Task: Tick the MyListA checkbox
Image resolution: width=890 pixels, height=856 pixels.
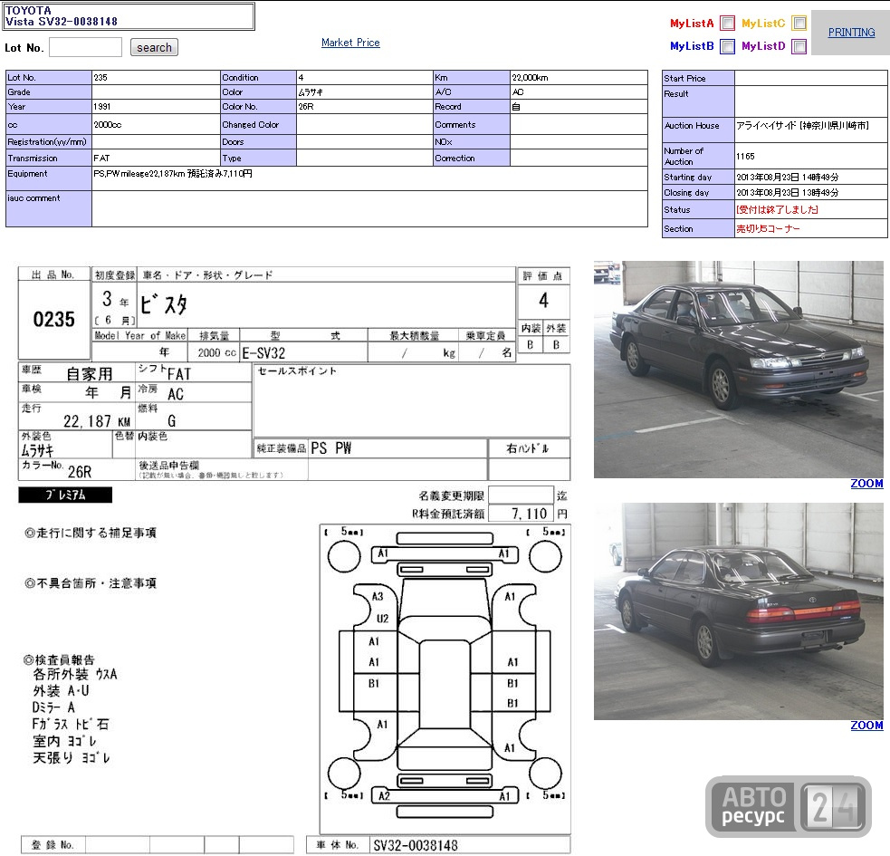Action: (x=727, y=24)
